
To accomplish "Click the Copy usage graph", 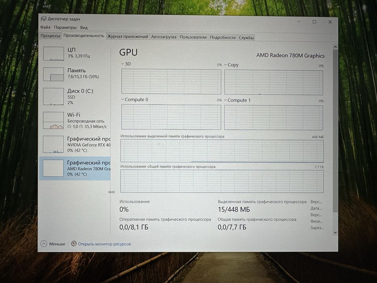I will 274,82.
